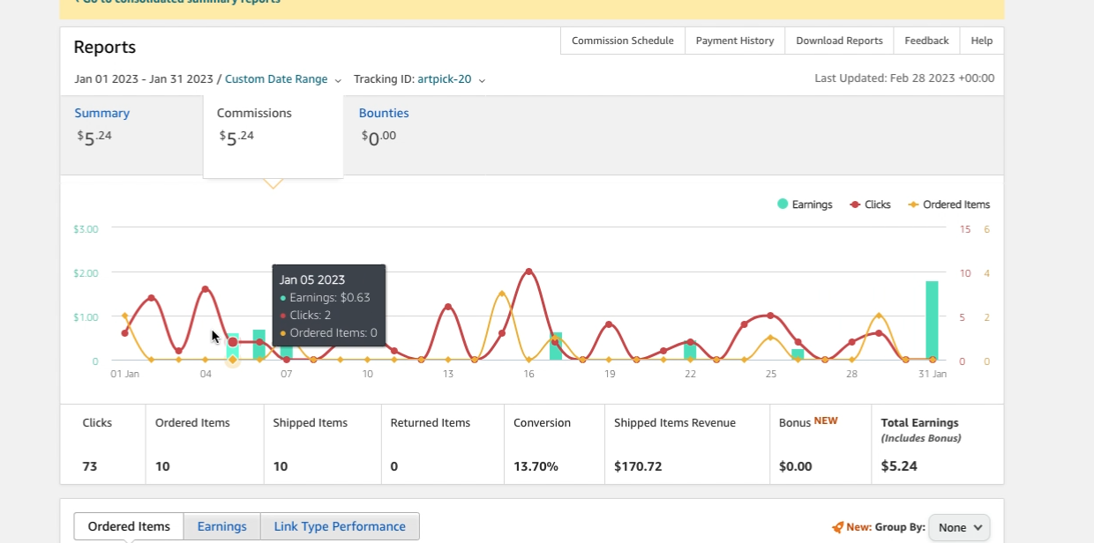Open the Help page
The image size is (1094, 543).
(x=982, y=41)
